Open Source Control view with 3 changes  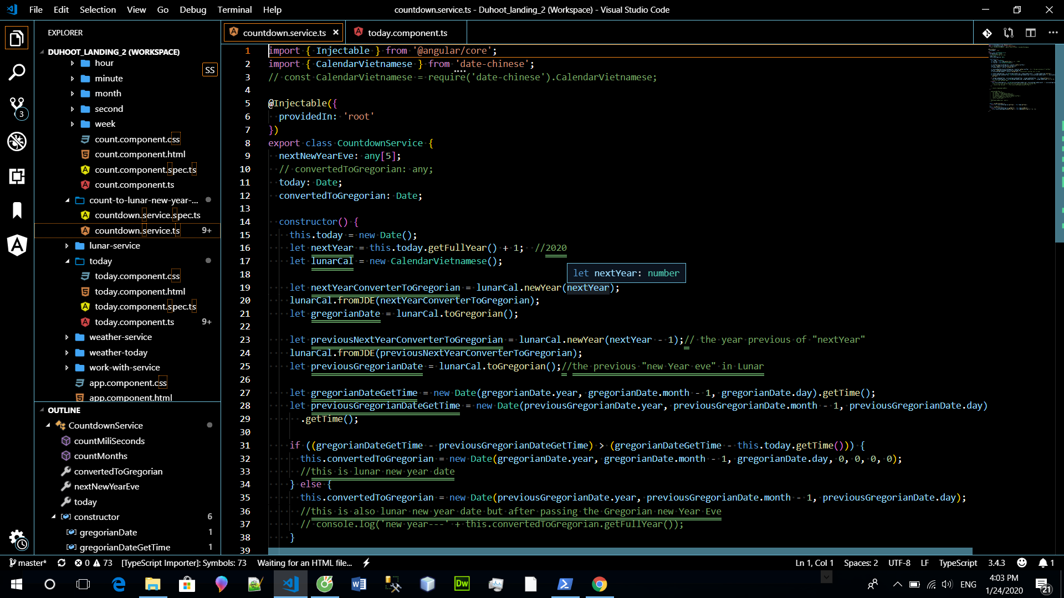coord(17,106)
